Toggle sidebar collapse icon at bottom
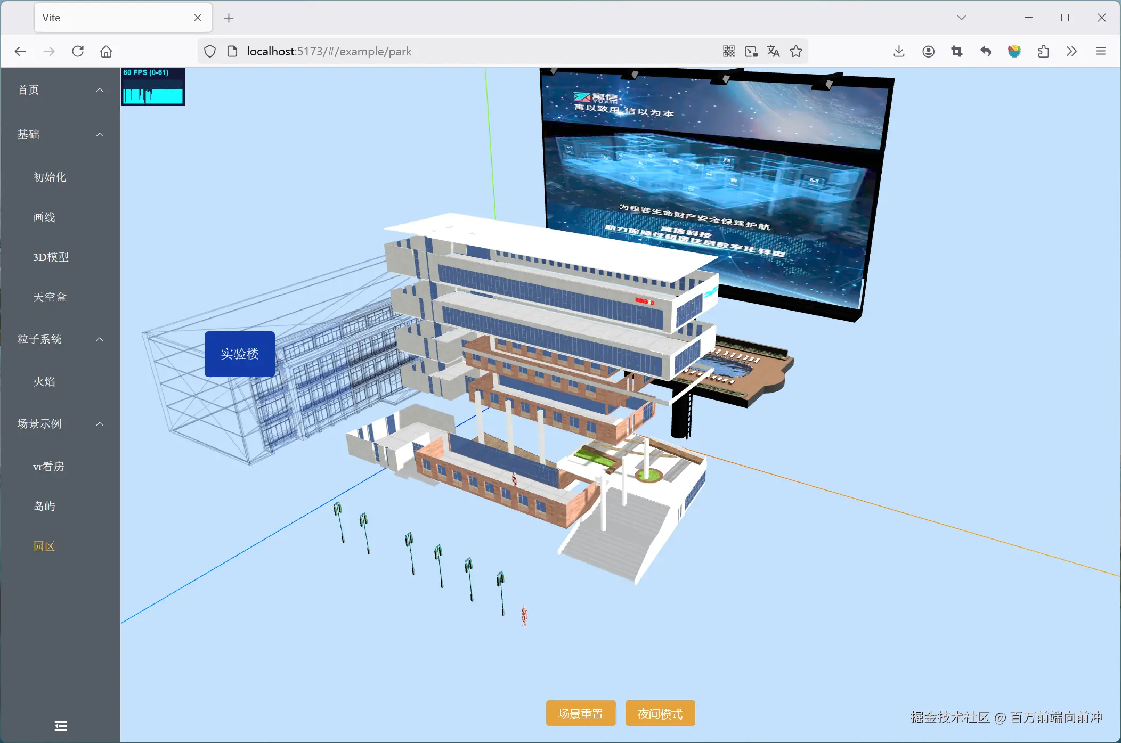1121x743 pixels. tap(60, 725)
